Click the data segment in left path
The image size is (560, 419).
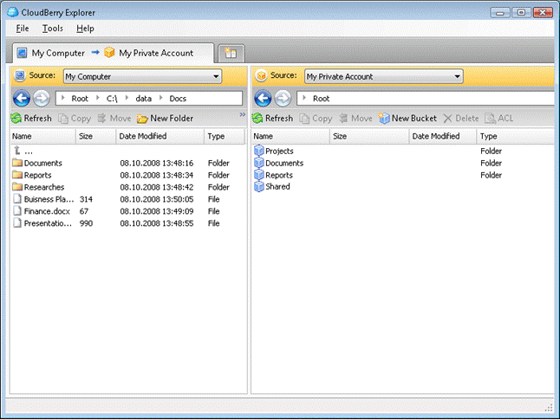tap(143, 99)
